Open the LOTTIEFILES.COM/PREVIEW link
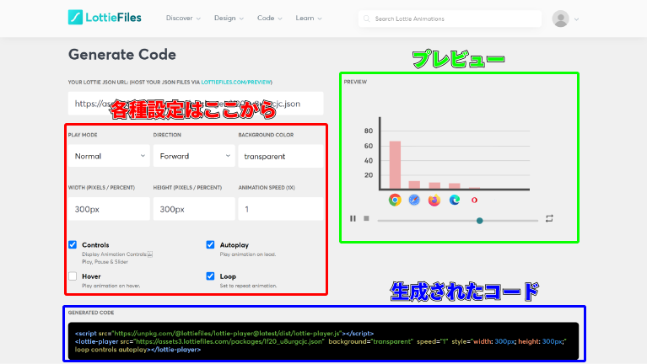This screenshot has height=364, width=647. (236, 82)
